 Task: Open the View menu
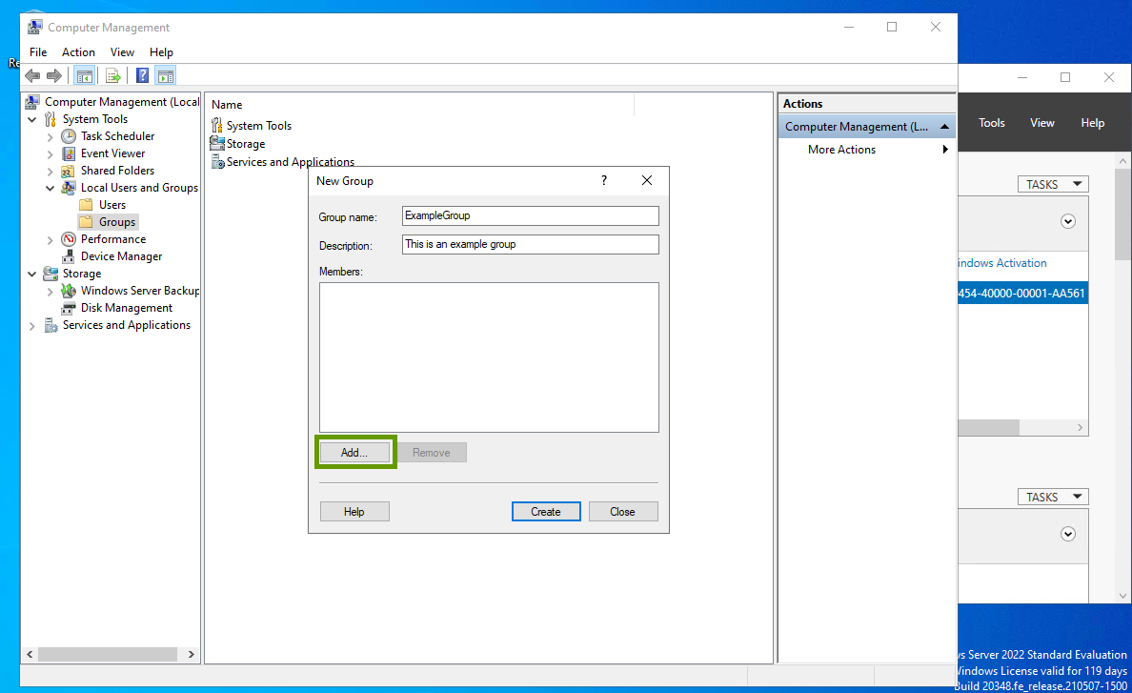(122, 52)
